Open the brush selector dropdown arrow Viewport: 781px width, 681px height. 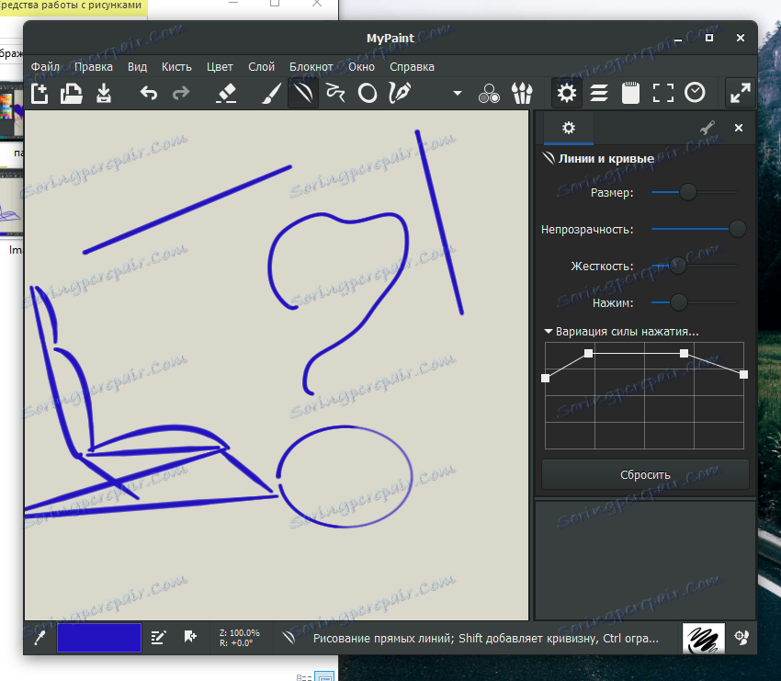[457, 93]
